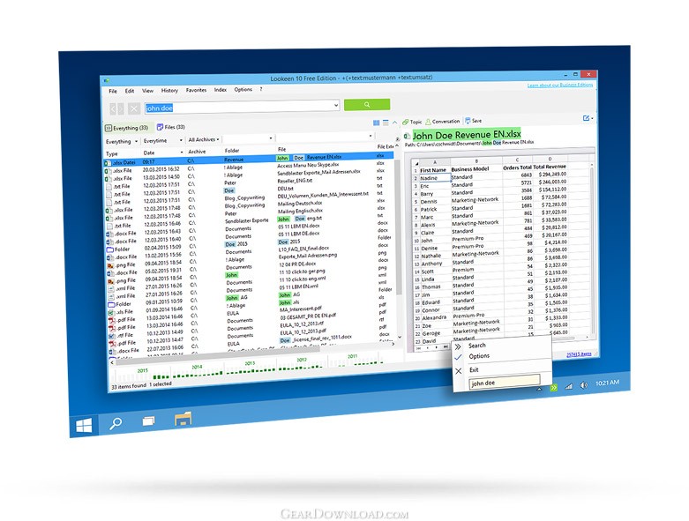Show hidden tray icons with up arrow
This screenshot has height=521, width=689.
click(539, 389)
